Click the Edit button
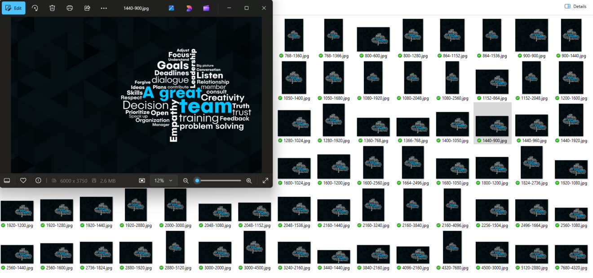The height and width of the screenshot is (278, 593). coord(13,8)
